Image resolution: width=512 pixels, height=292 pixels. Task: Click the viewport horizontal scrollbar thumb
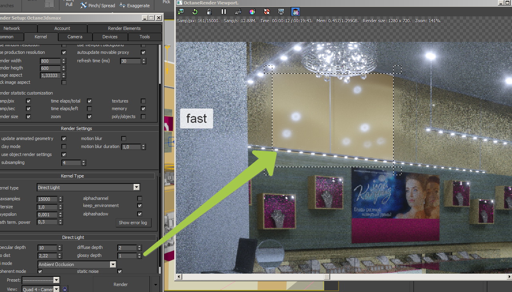(x=327, y=276)
